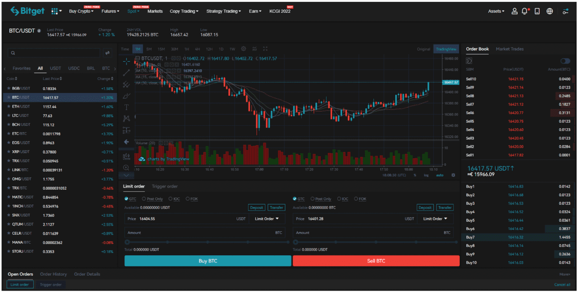Go to Markets page
Screen dimensions: 579x294
155,11
